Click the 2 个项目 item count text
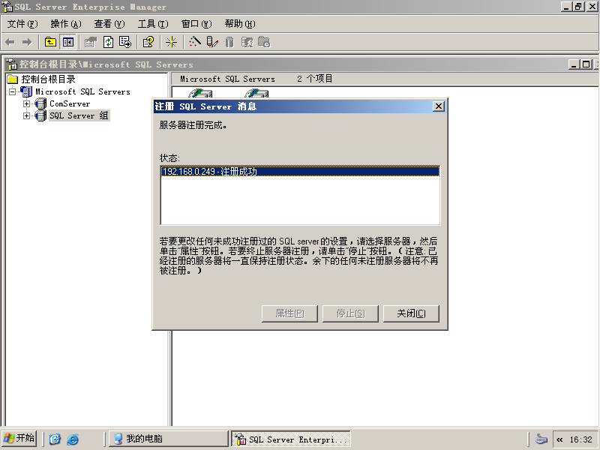600x450 pixels. coord(314,79)
